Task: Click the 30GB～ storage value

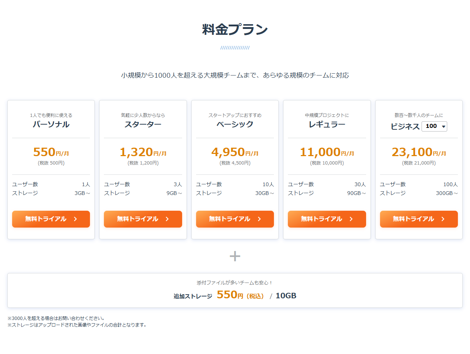Action: point(265,193)
